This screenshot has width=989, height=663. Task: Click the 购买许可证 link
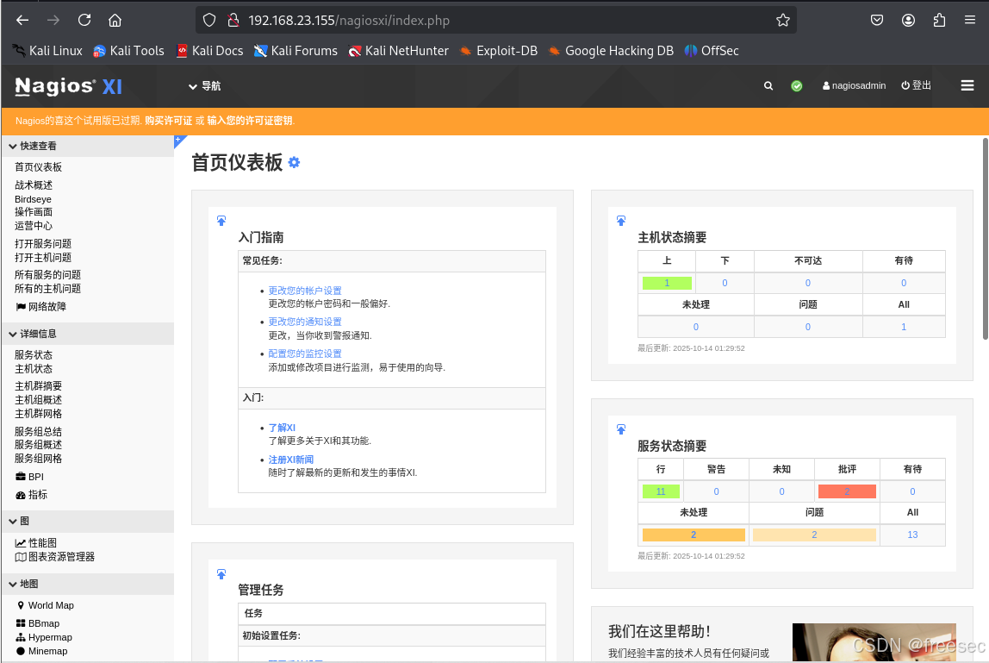[168, 121]
